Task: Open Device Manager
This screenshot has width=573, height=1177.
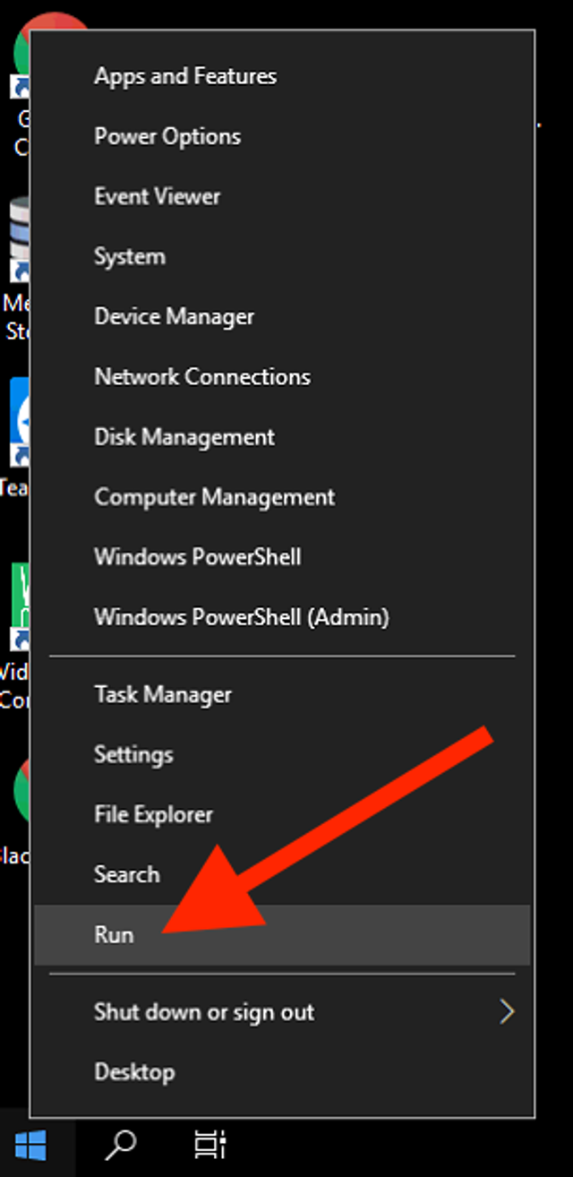Action: [x=174, y=316]
